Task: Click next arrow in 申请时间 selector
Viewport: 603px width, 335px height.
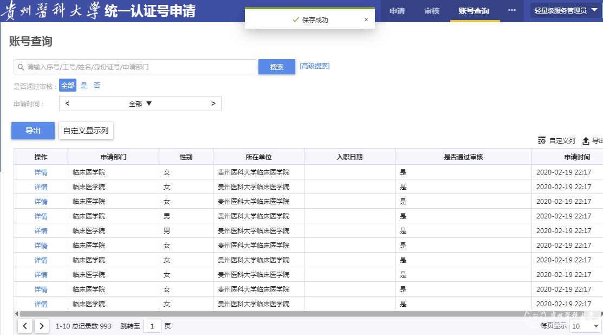Action: (x=213, y=104)
